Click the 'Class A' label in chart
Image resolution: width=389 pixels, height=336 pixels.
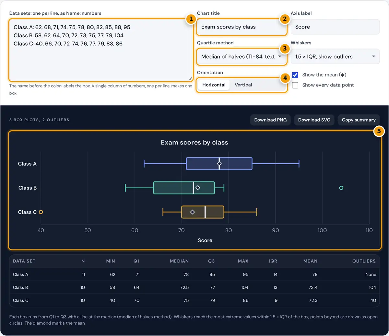click(27, 164)
